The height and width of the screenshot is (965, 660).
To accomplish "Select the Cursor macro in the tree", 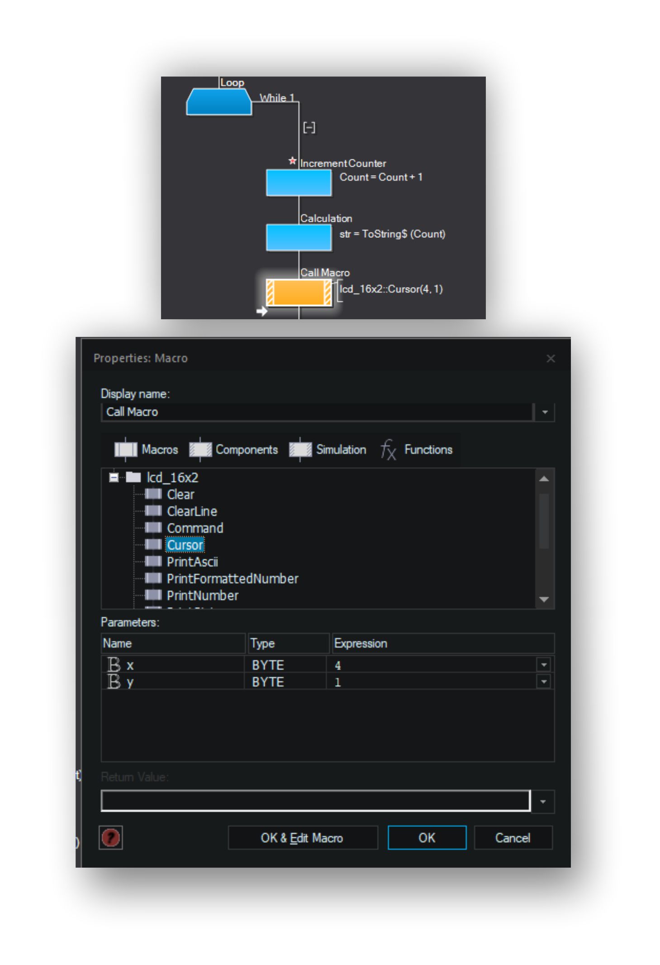I will [185, 545].
